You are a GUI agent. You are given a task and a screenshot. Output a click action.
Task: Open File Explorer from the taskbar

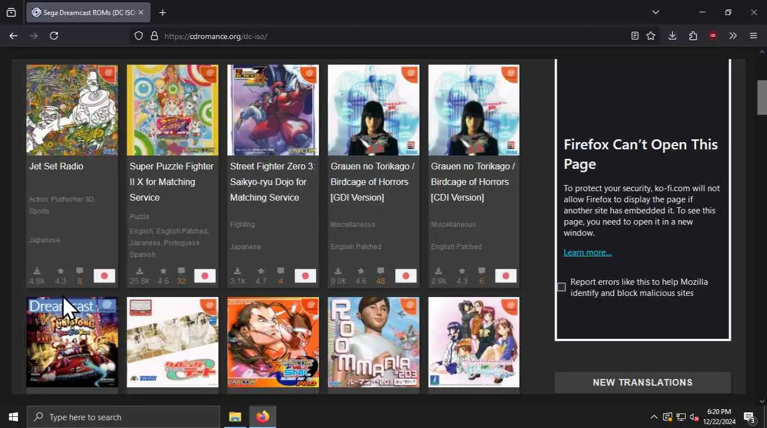click(235, 417)
